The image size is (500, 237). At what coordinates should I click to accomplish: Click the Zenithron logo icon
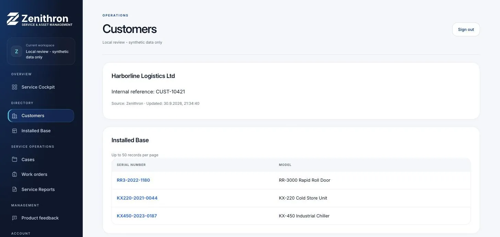click(x=13, y=19)
